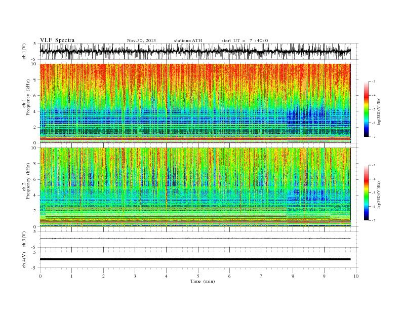Click the "ch.3(V)" axis label
The height and width of the screenshot is (310, 401).
pyautogui.click(x=24, y=240)
